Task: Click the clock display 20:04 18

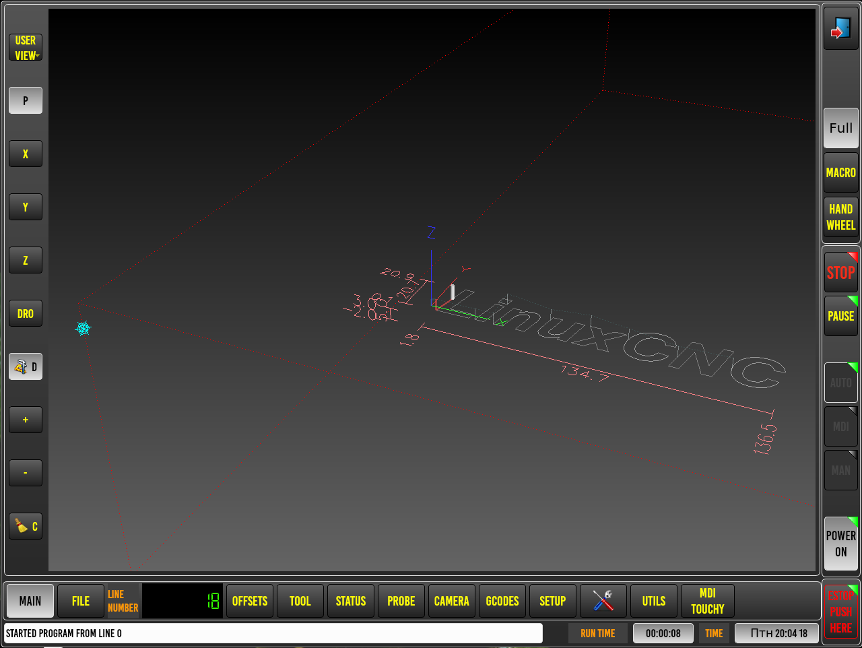Action: coord(776,633)
